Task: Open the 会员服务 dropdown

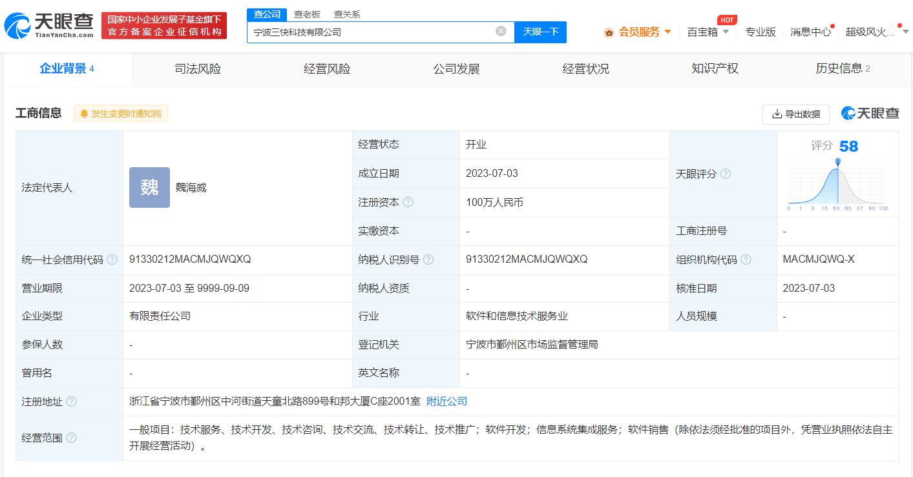Action: [x=638, y=32]
